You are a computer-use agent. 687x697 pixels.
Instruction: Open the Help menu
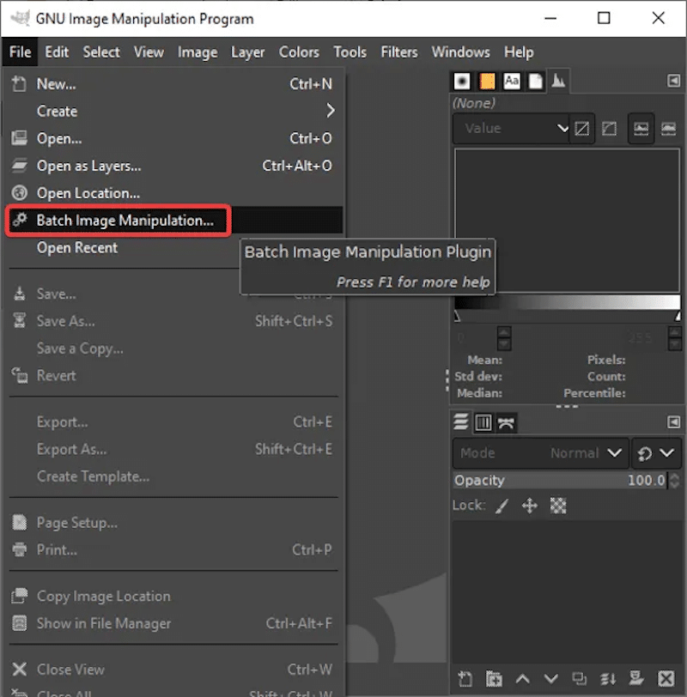click(x=519, y=52)
